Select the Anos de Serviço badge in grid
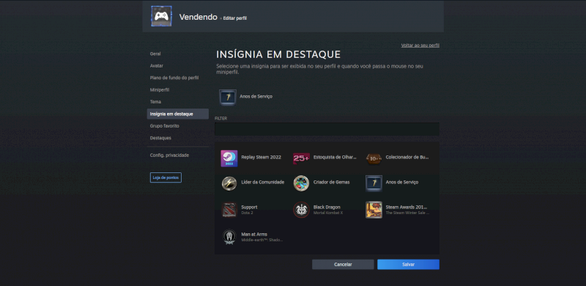Viewport: 586px width, 286px height. (374, 183)
